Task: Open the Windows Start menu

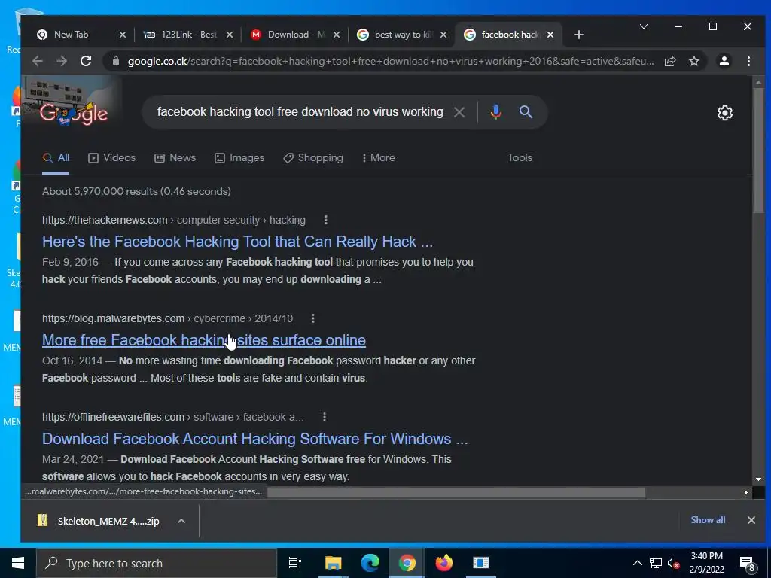Action: pos(18,563)
